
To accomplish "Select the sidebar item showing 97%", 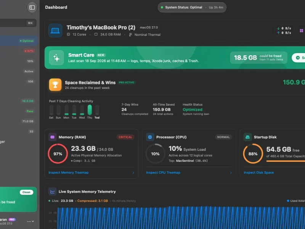I will [x=18, y=51].
